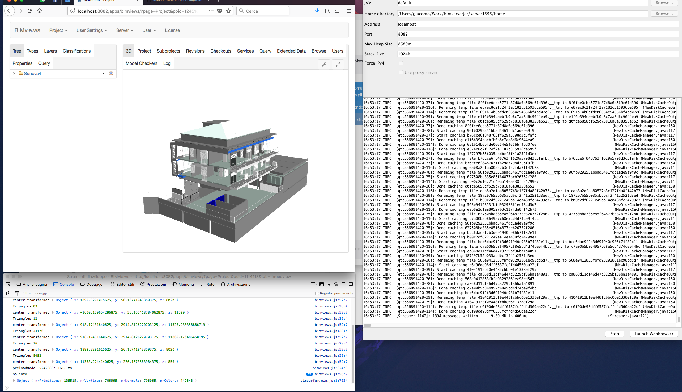Click the filter icon beside Filtra messaggi
The image size is (682, 392).
17,293
